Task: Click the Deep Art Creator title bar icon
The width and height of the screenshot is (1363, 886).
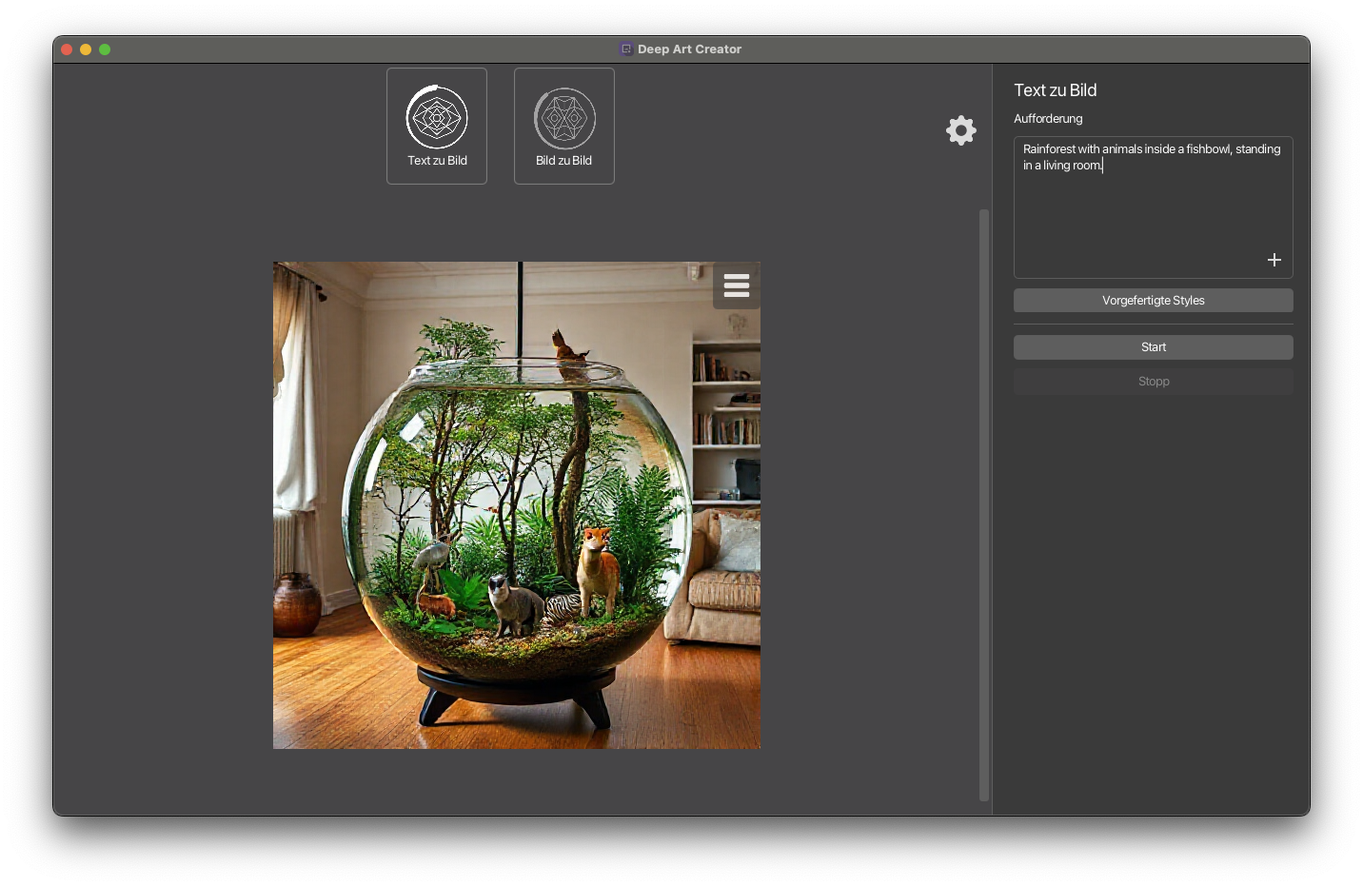Action: coord(626,49)
